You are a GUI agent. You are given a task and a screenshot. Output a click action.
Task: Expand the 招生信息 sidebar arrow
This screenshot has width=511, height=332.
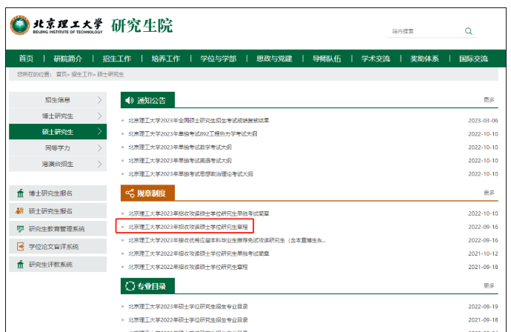click(x=100, y=99)
